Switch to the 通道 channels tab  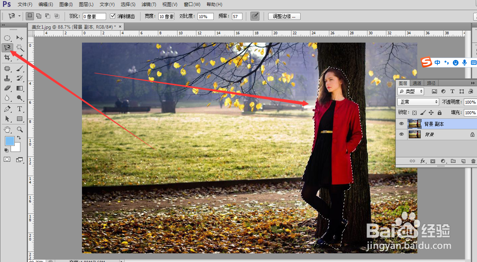(x=417, y=83)
